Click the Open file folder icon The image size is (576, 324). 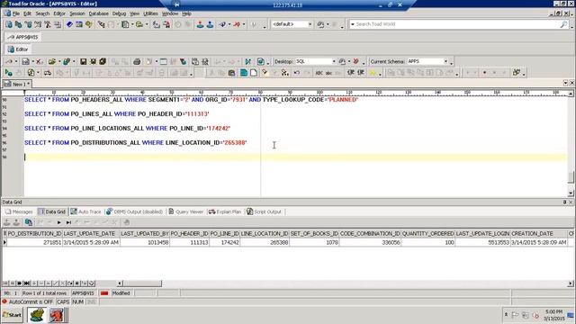[x=51, y=61]
